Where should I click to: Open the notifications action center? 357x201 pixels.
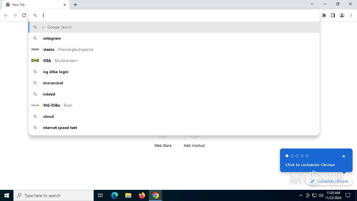pos(348,195)
